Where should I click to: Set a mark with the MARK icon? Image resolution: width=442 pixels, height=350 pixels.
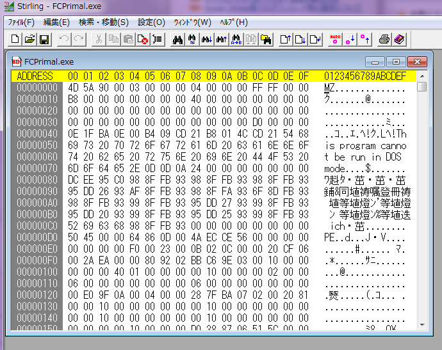pyautogui.click(x=335, y=40)
